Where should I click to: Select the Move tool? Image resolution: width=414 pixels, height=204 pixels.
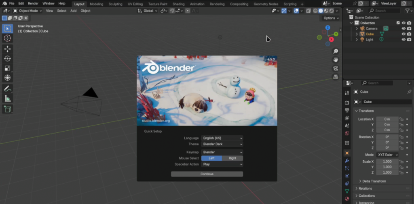7,49
